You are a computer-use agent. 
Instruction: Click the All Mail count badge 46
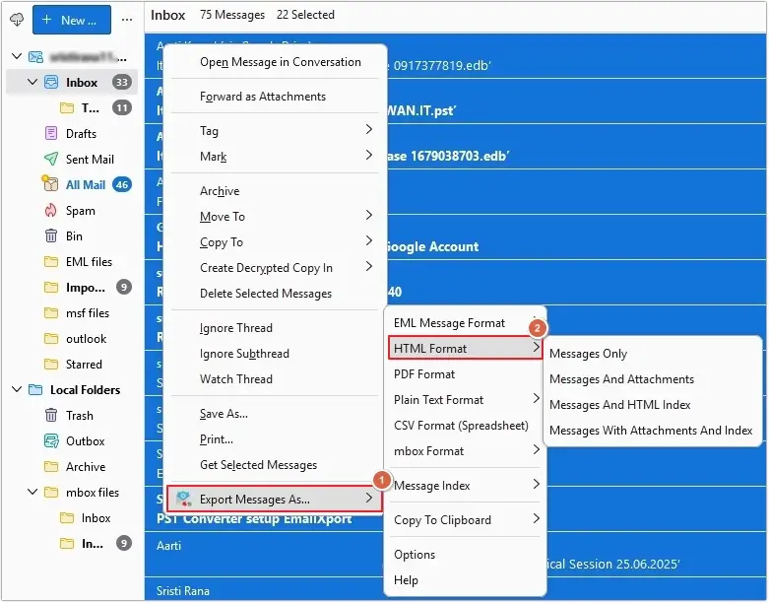[122, 184]
